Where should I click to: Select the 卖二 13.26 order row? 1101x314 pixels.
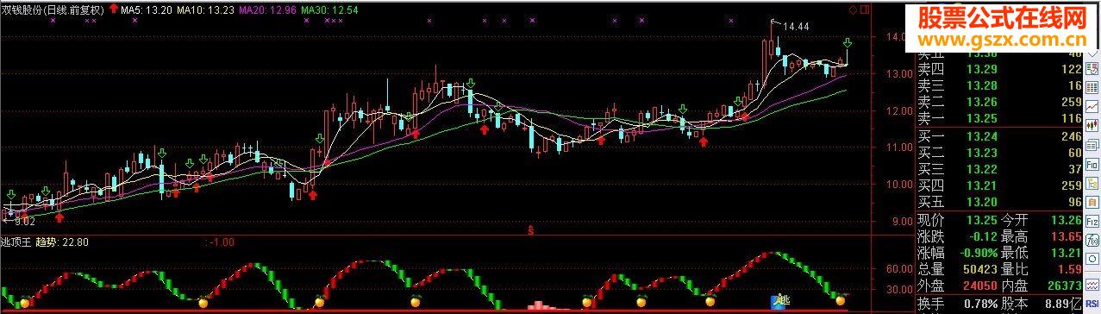pos(999,102)
